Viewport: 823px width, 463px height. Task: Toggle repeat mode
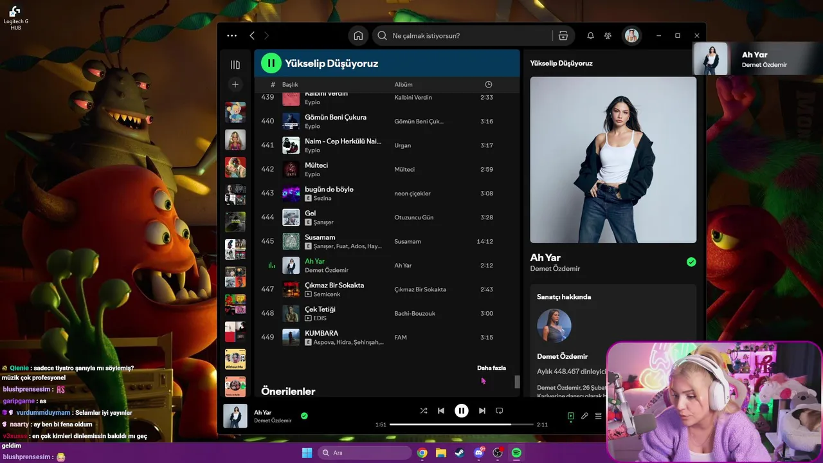coord(500,410)
